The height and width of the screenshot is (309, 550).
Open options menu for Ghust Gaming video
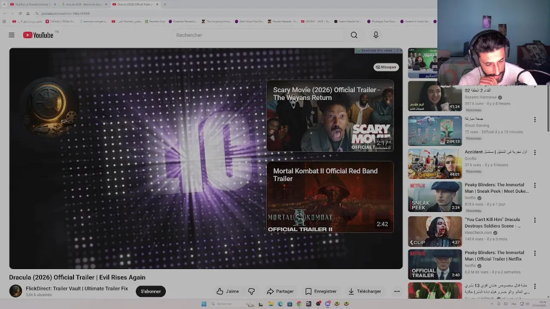(x=535, y=119)
